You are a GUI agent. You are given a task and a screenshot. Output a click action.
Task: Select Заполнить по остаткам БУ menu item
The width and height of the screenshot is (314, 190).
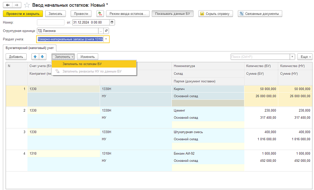point(82,63)
